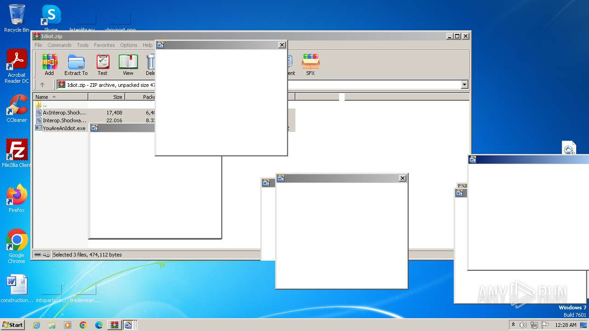Open the Options menu

point(129,45)
